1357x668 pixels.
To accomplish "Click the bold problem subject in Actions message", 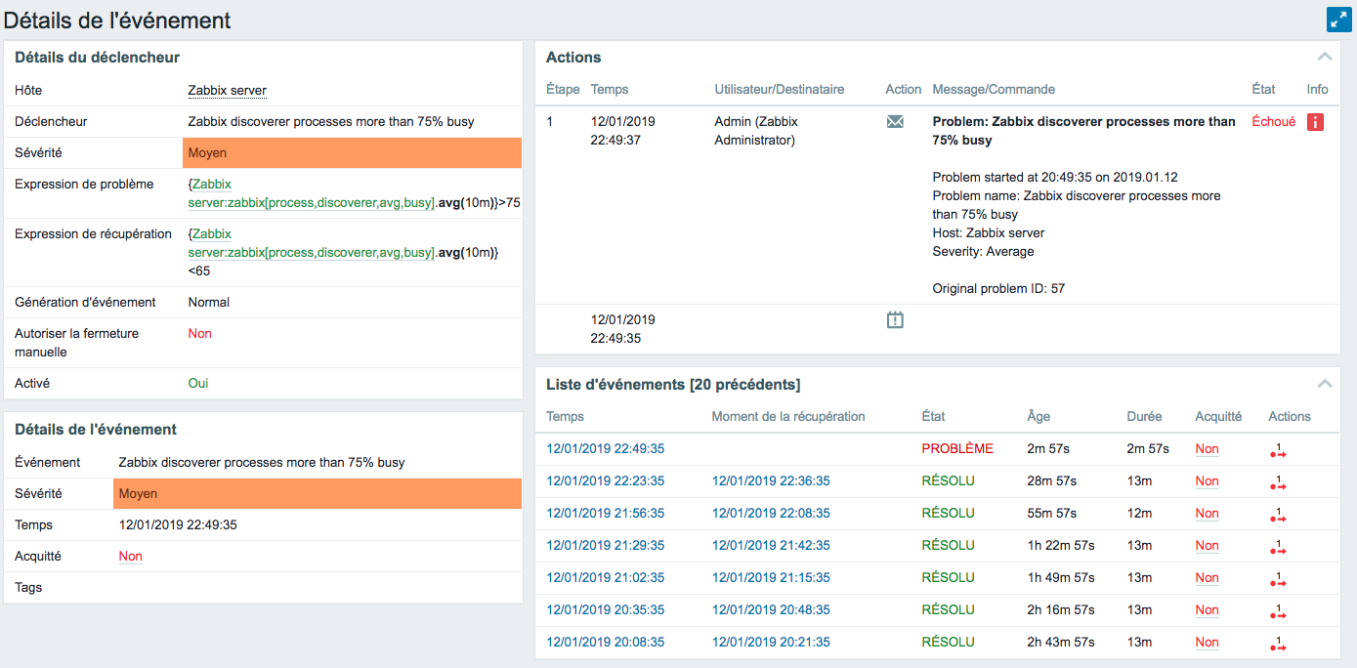I will pyautogui.click(x=1084, y=131).
